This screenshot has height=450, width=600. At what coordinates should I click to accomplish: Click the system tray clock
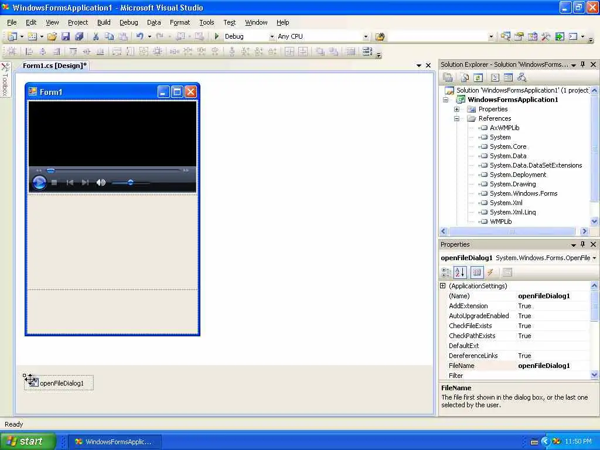578,441
